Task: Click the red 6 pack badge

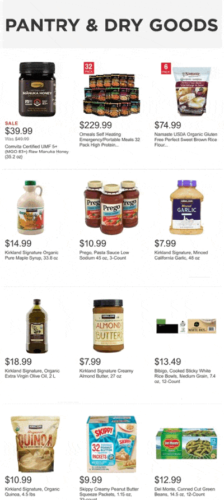Action: pos(166,68)
